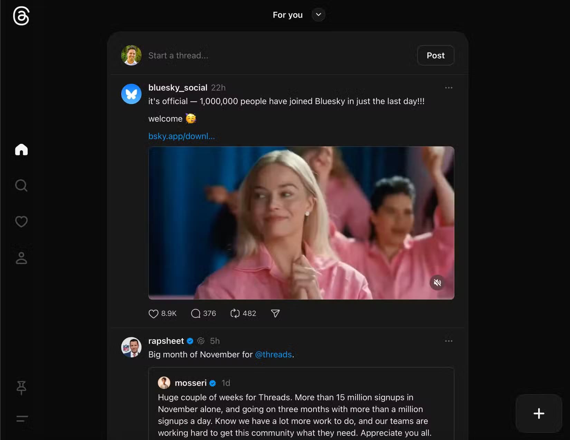Viewport: 570px width, 440px height.
Task: Repost the bluesky_social post
Action: 235,313
